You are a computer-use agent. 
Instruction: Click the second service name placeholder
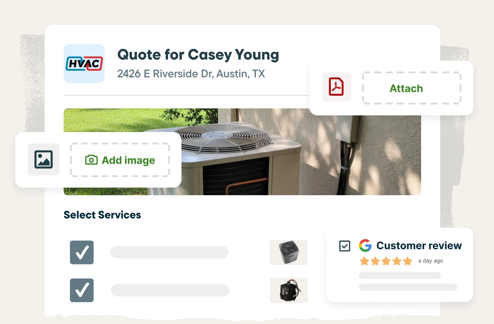click(170, 290)
